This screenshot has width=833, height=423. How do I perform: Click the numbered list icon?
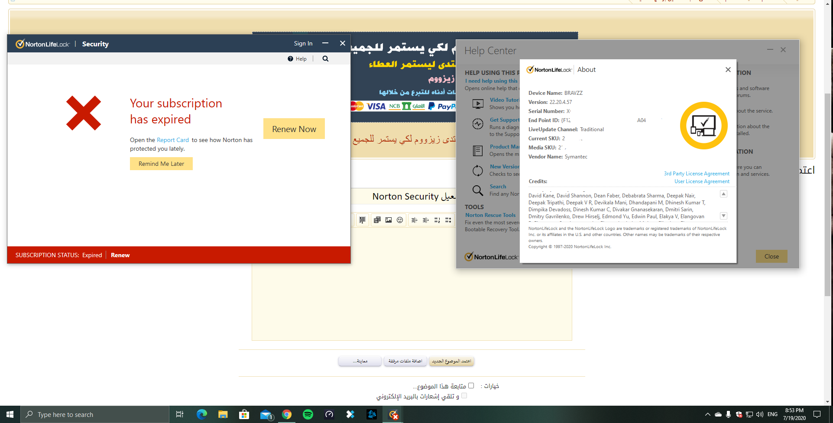coord(437,220)
